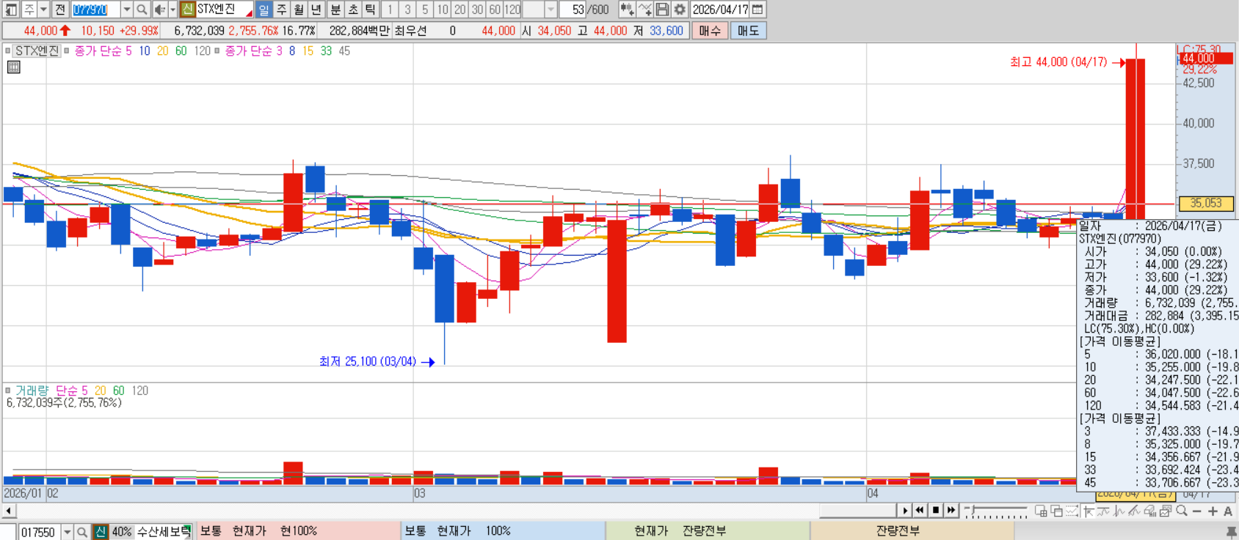Image resolution: width=1239 pixels, height=540 pixels.
Task: Click the bottom panel magnifier search icon
Action: coord(82,532)
